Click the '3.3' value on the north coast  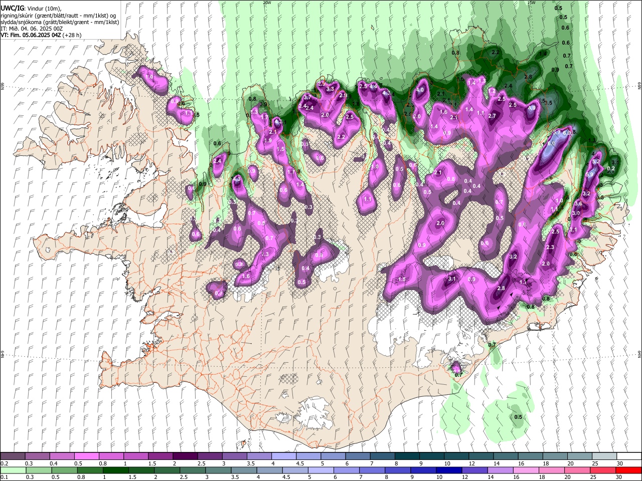pos(330,89)
